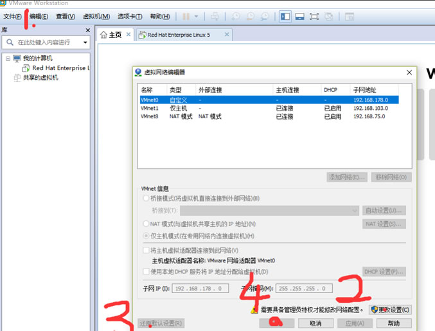Toggle 使用本地 DHCP 服务 checkbox
This screenshot has height=331, width=435.
(146, 271)
